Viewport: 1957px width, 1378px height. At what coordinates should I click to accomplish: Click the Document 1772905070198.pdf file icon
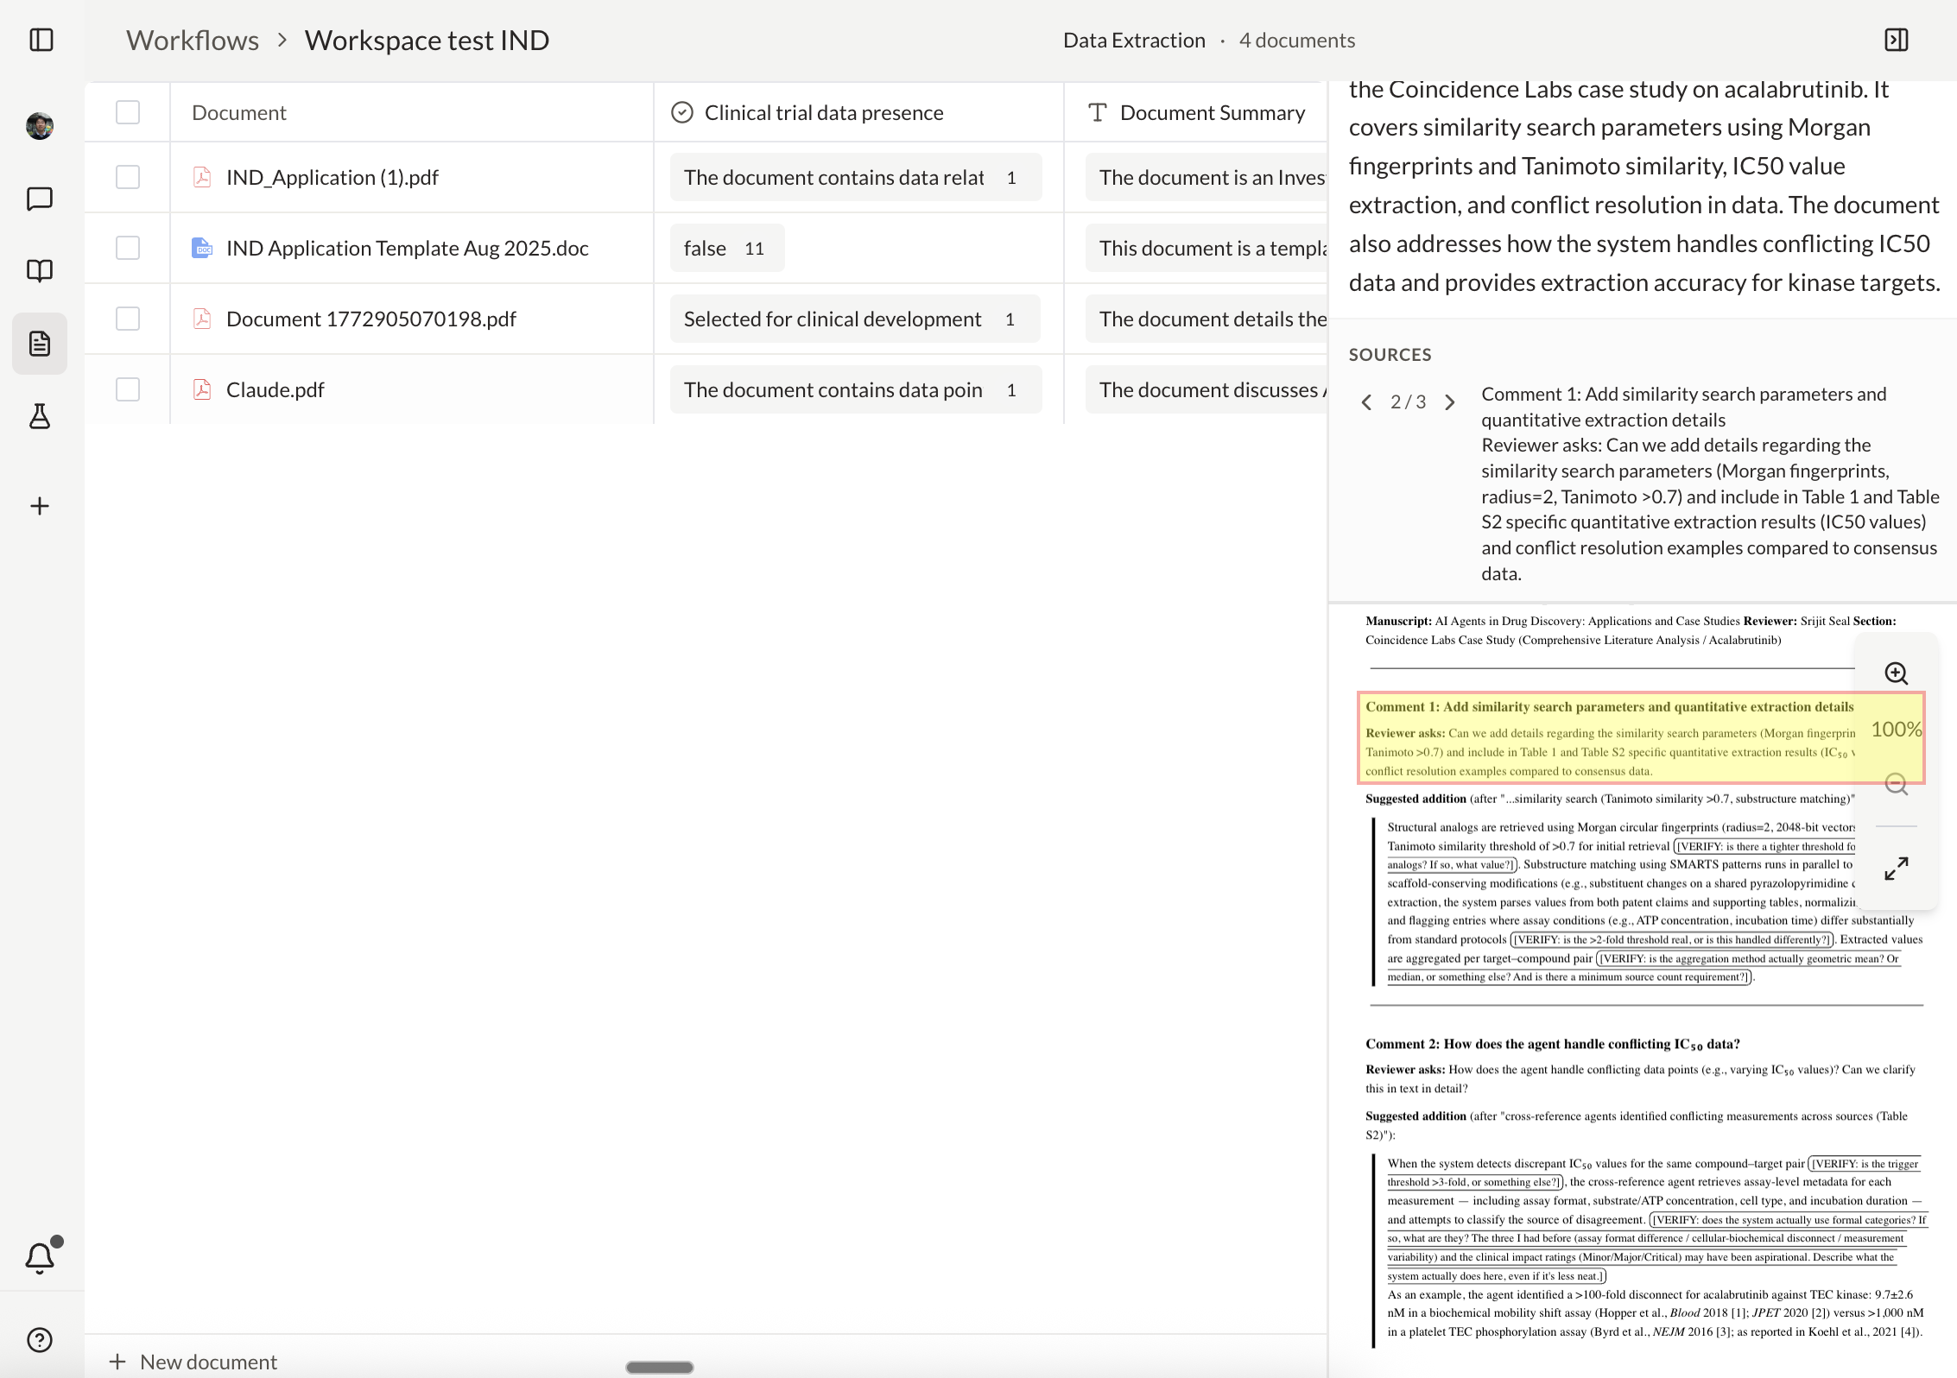click(x=202, y=319)
